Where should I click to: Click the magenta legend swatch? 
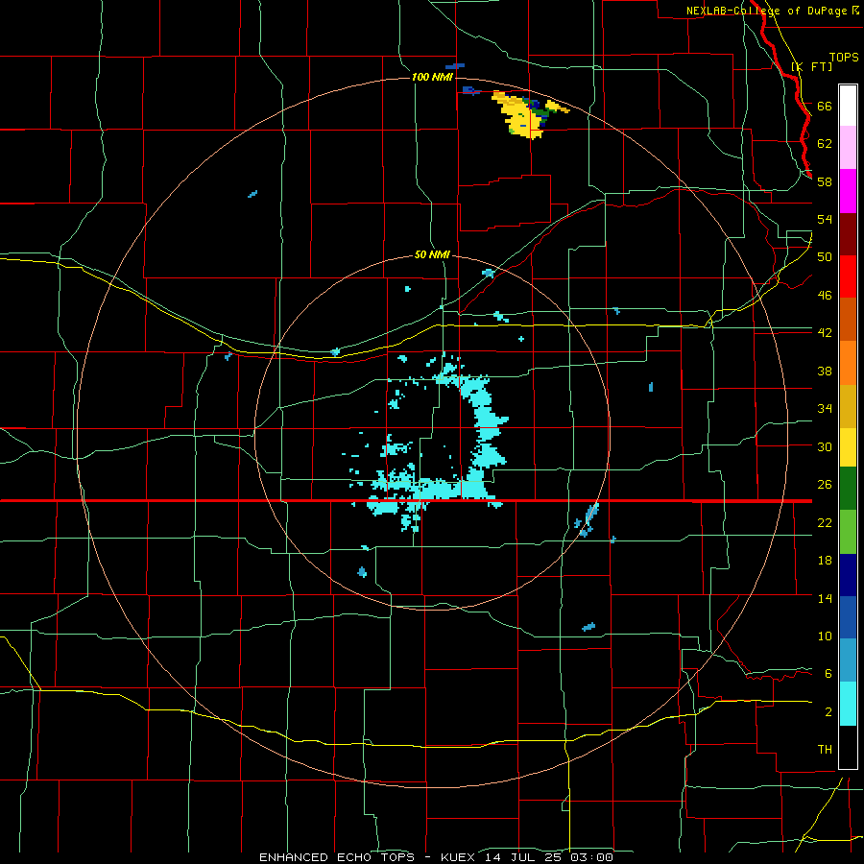848,191
